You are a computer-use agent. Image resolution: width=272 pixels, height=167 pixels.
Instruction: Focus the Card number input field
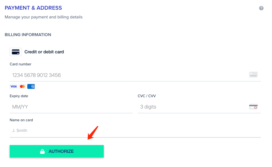tap(135, 75)
